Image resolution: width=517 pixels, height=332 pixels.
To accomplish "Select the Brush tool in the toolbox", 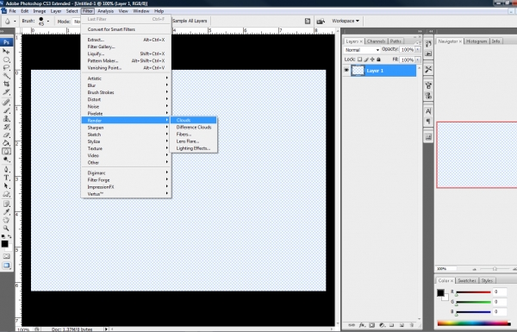I will click(6, 110).
